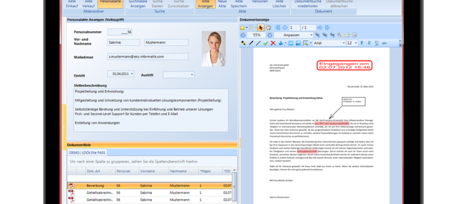Image resolution: width=466 pixels, height=204 pixels.
Task: Sort by Nachname column header
Action: tap(184, 171)
